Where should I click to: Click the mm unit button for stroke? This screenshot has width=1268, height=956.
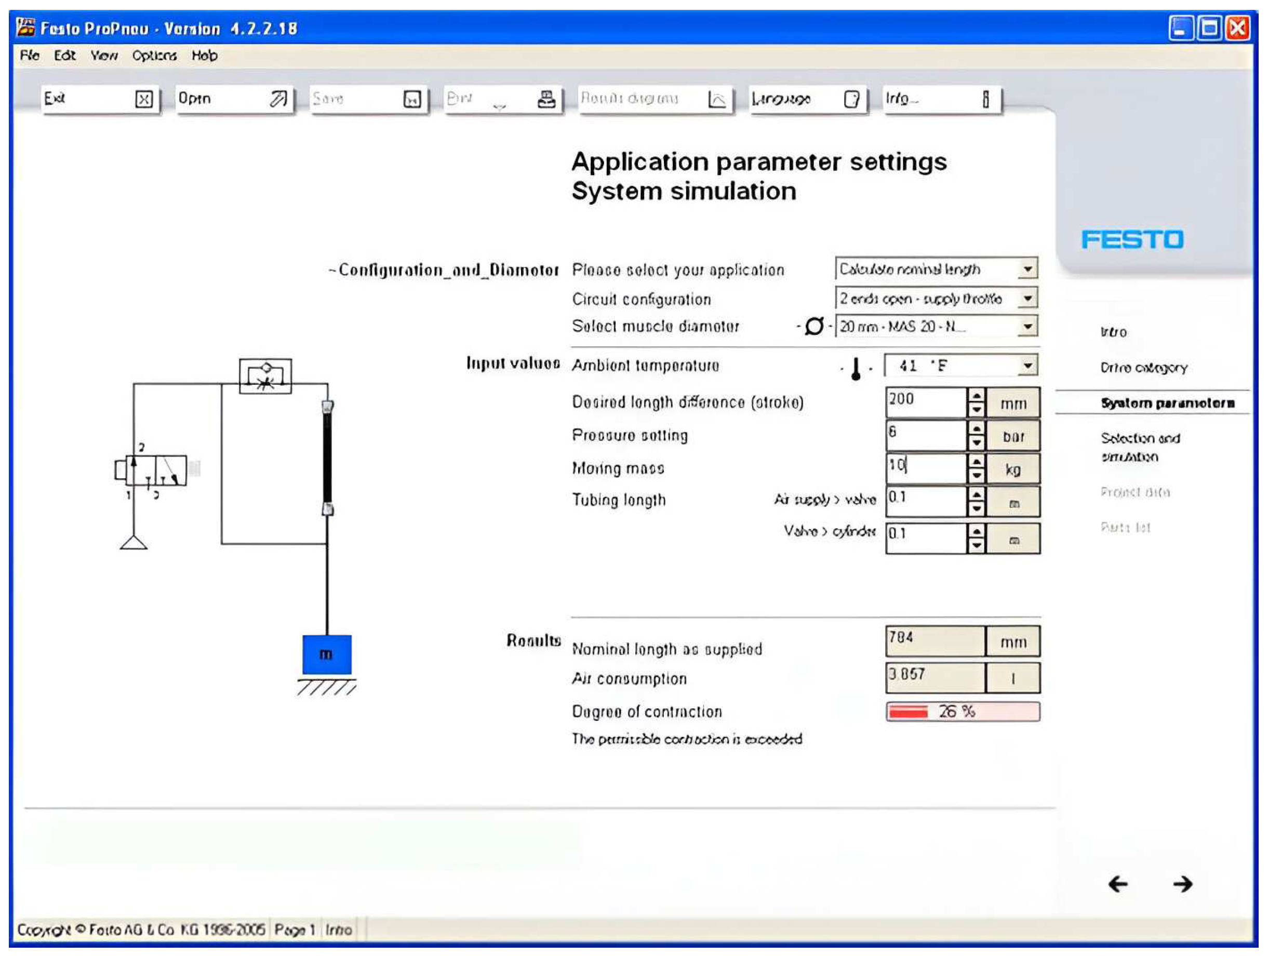point(1013,403)
